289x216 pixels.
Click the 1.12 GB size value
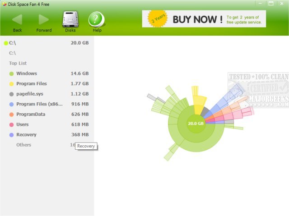point(79,94)
